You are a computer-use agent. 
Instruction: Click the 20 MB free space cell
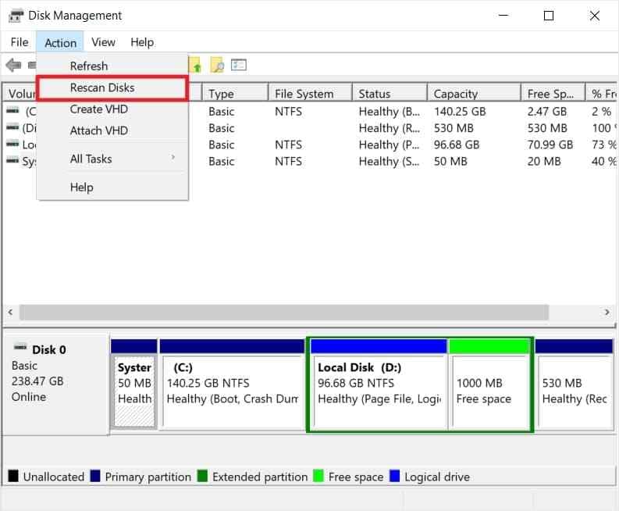pos(544,161)
